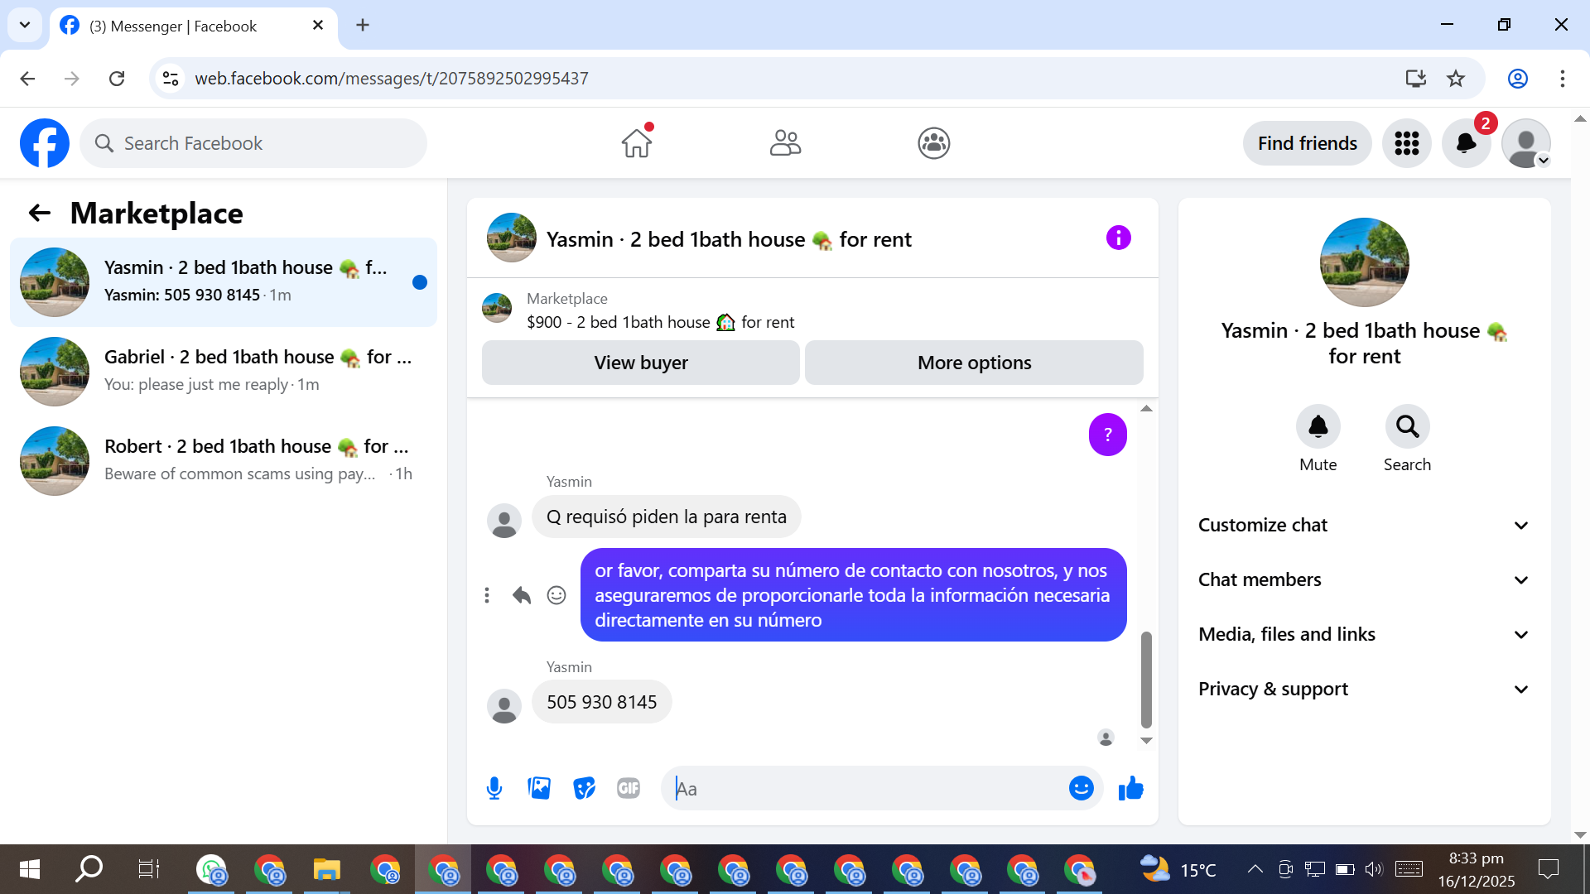
Task: Click the chat message scrollbar thumb
Action: pyautogui.click(x=1146, y=679)
